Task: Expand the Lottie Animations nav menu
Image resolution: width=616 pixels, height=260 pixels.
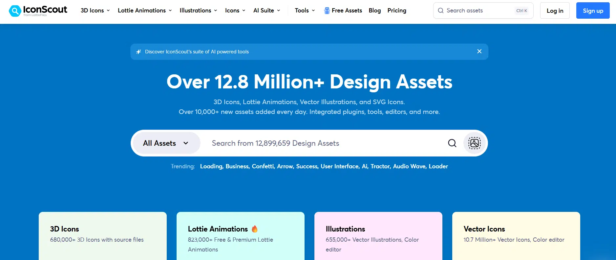Action: (x=145, y=10)
